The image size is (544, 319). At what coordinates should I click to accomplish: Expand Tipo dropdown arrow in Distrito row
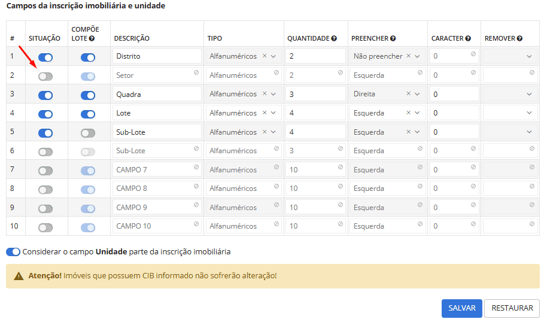pos(273,56)
